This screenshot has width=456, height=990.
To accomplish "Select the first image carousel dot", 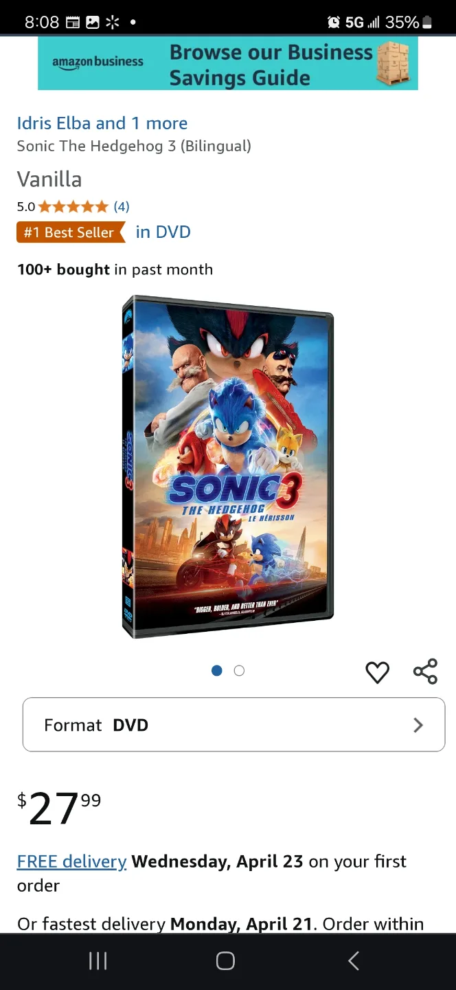I will point(216,670).
